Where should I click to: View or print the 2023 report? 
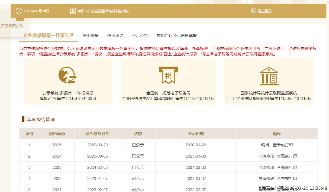[x=287, y=167]
